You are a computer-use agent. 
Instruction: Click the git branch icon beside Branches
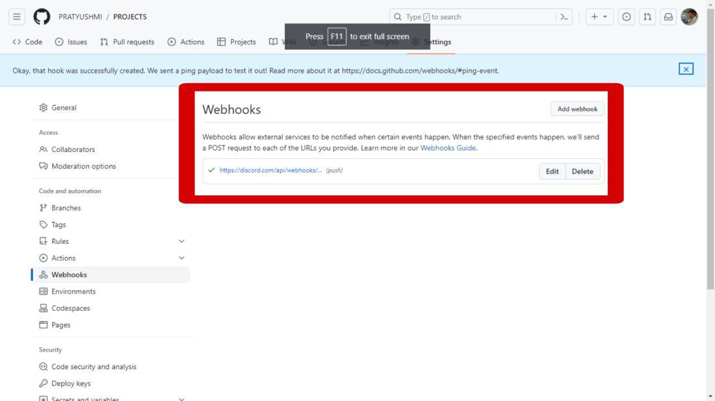click(x=44, y=208)
